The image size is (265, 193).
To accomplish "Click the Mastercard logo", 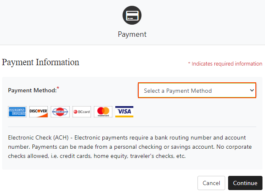I will point(103,112).
